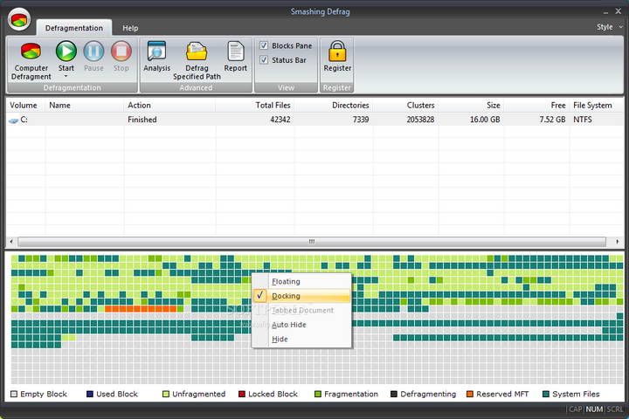Click the Empty Block legend swatch
This screenshot has height=419, width=629.
(x=14, y=395)
